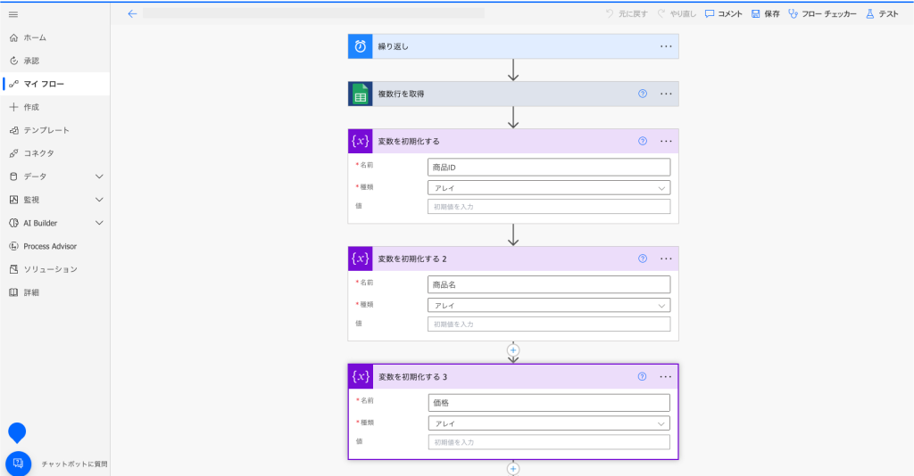This screenshot has width=914, height=476.
Task: Expand the 監視 section chevron
Action: (99, 200)
